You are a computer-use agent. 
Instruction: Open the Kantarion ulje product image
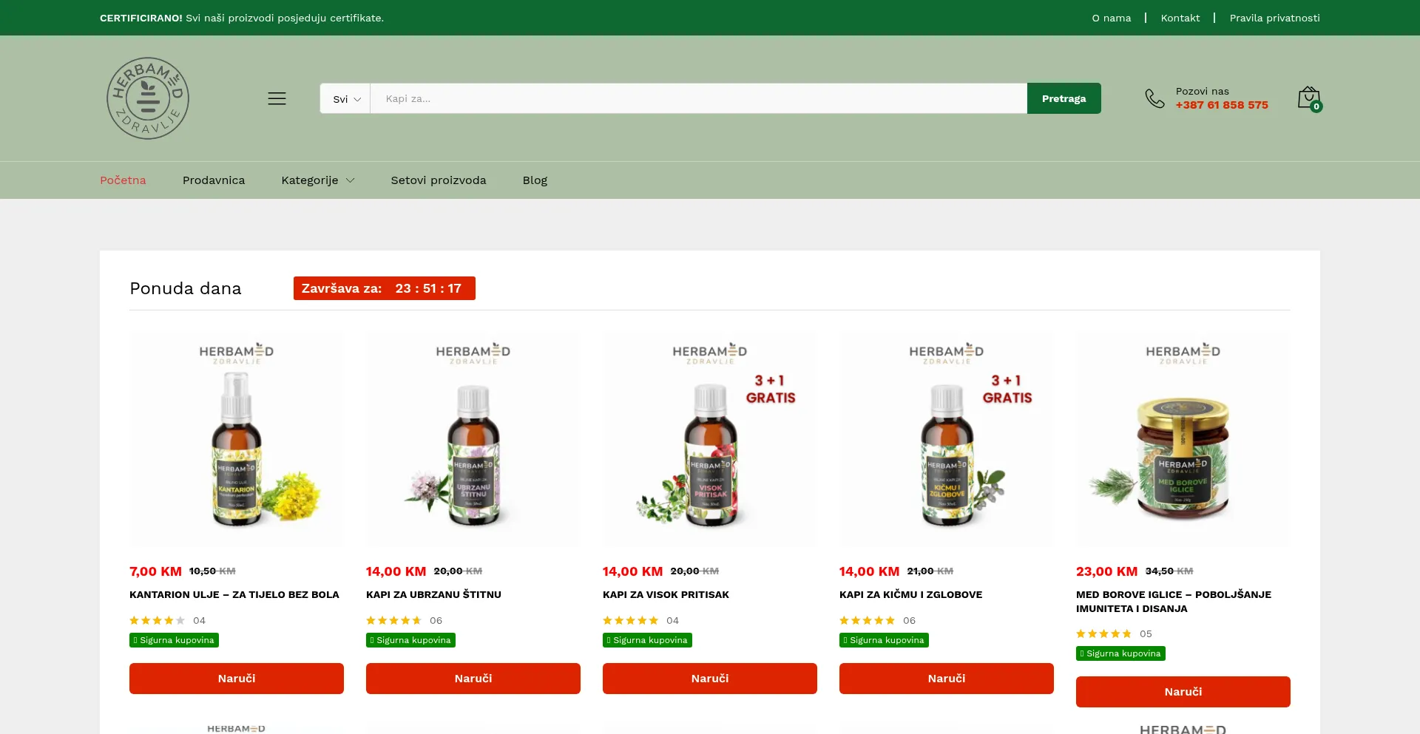coord(237,438)
